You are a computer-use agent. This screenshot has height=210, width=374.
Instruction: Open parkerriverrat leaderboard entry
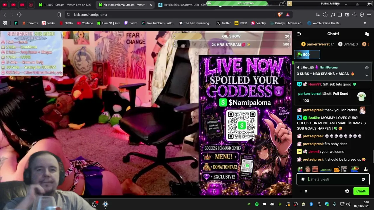coord(318,44)
